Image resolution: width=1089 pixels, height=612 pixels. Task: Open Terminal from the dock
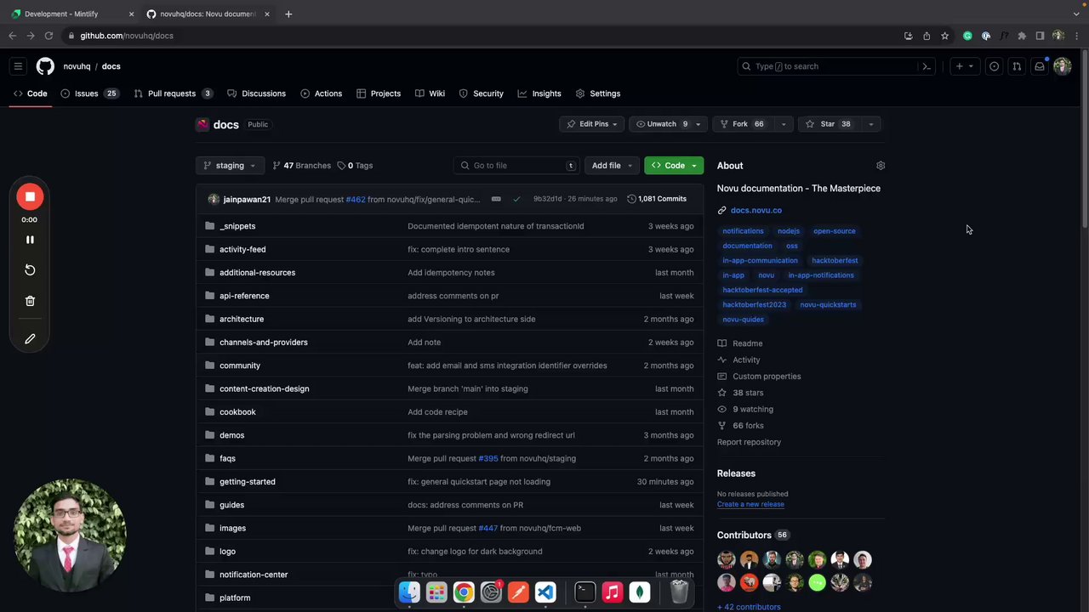584,592
